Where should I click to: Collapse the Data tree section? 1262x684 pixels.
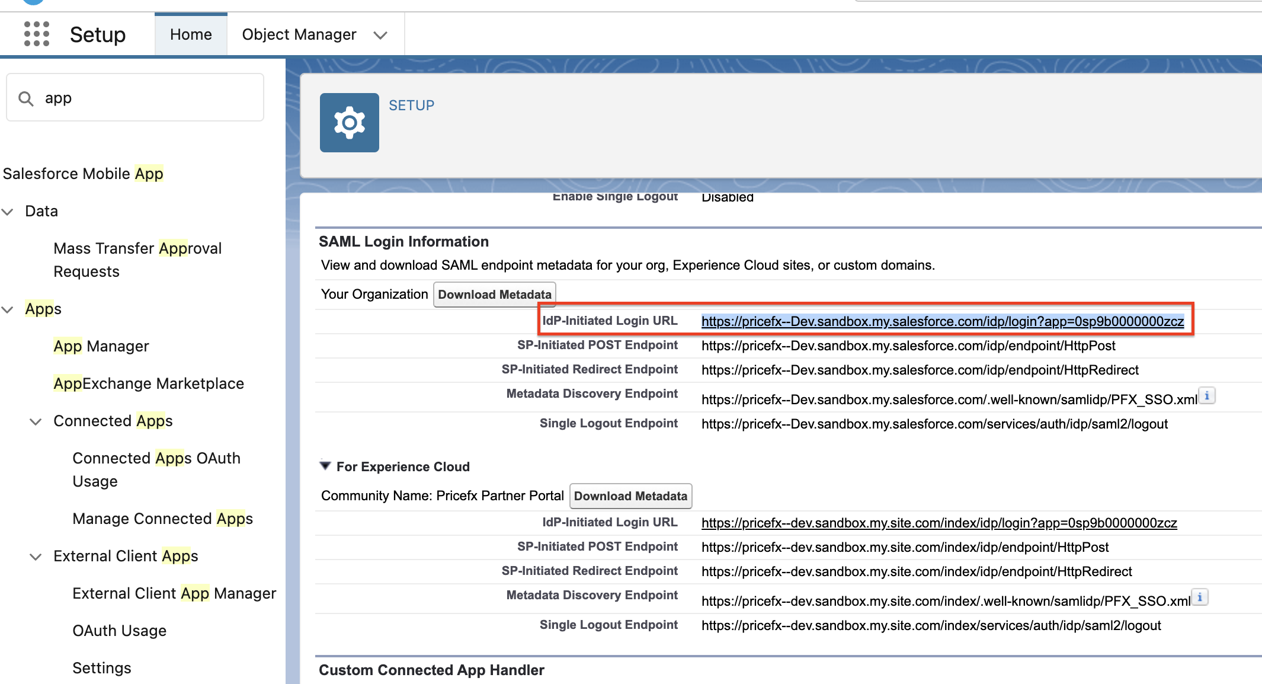[8, 212]
